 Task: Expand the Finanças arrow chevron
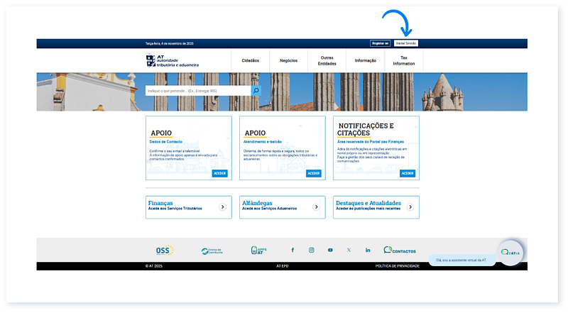222,207
